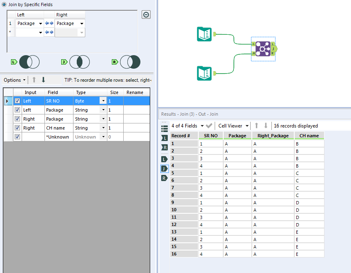This screenshot has width=351, height=273.
Task: Select the Join by Specific Fields radio button
Action: [4, 4]
